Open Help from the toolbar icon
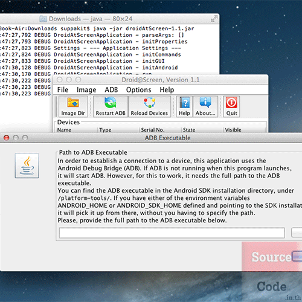The height and width of the screenshot is (302, 302). click(x=184, y=106)
